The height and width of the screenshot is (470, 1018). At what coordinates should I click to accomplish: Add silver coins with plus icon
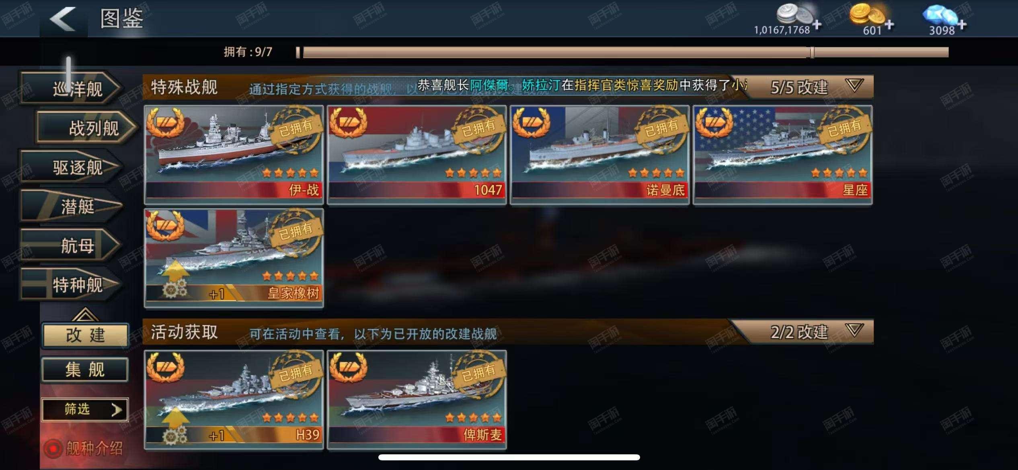(x=817, y=25)
